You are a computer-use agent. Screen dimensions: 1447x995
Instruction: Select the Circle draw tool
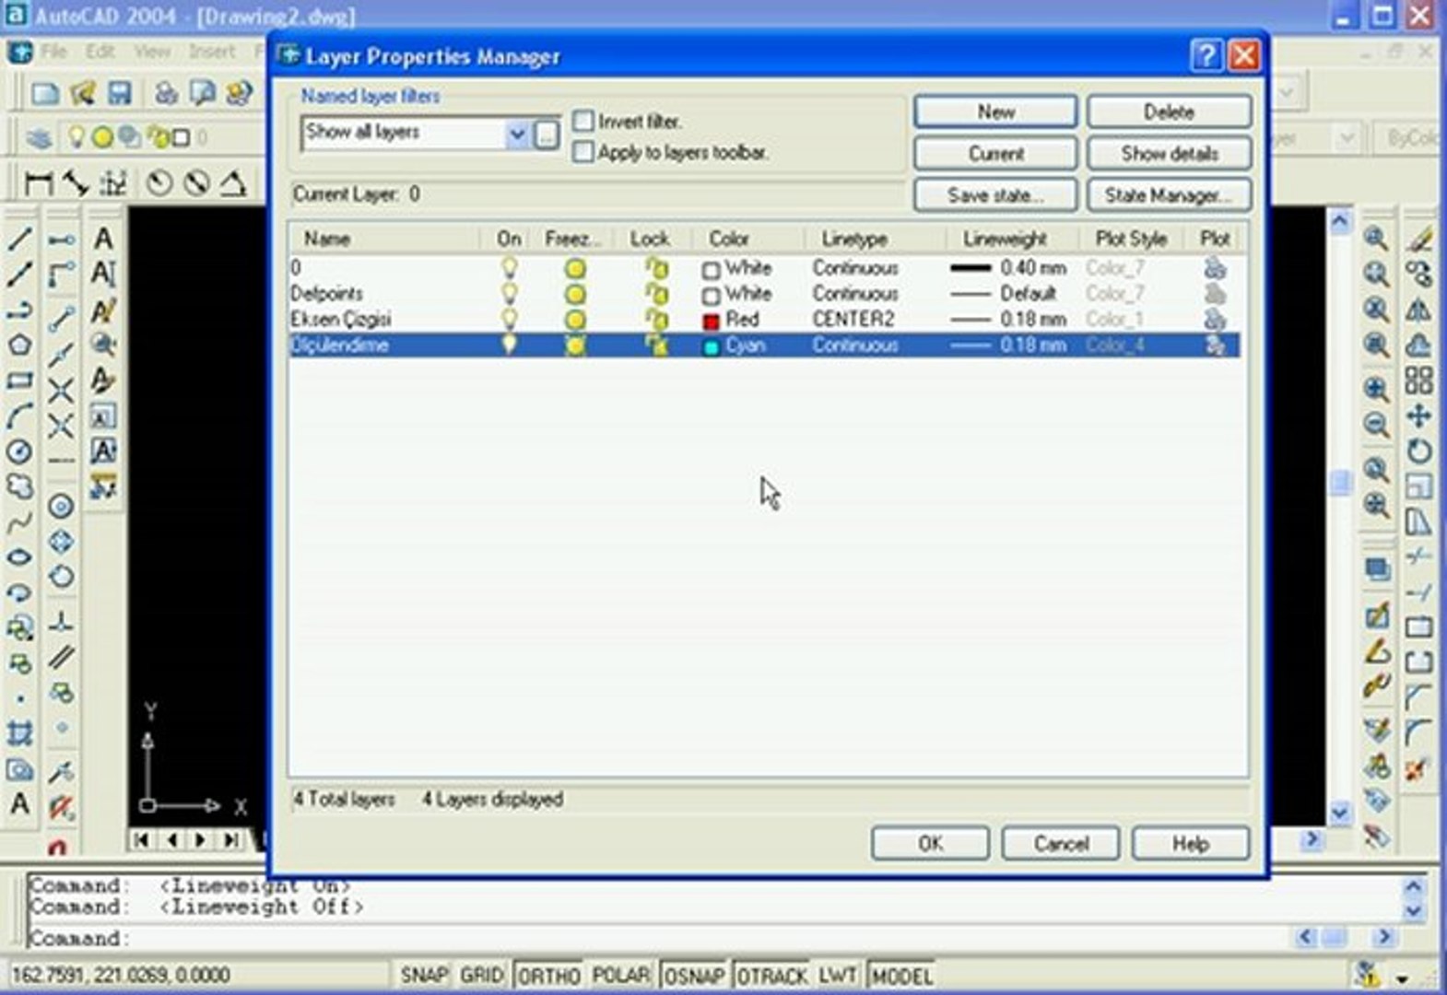click(19, 451)
